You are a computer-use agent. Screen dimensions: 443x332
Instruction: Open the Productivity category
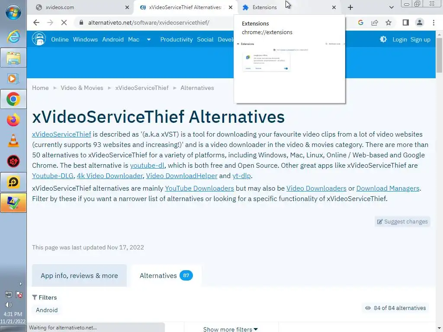tap(177, 39)
